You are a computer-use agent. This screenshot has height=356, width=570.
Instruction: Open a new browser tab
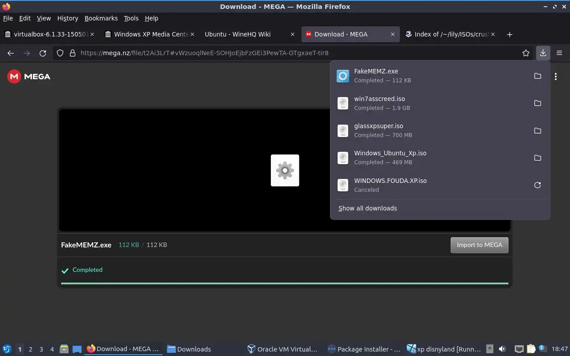coord(509,34)
